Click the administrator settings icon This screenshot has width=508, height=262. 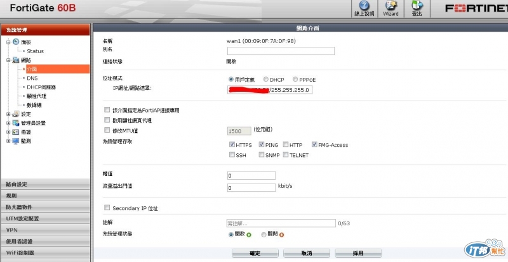tap(16, 123)
